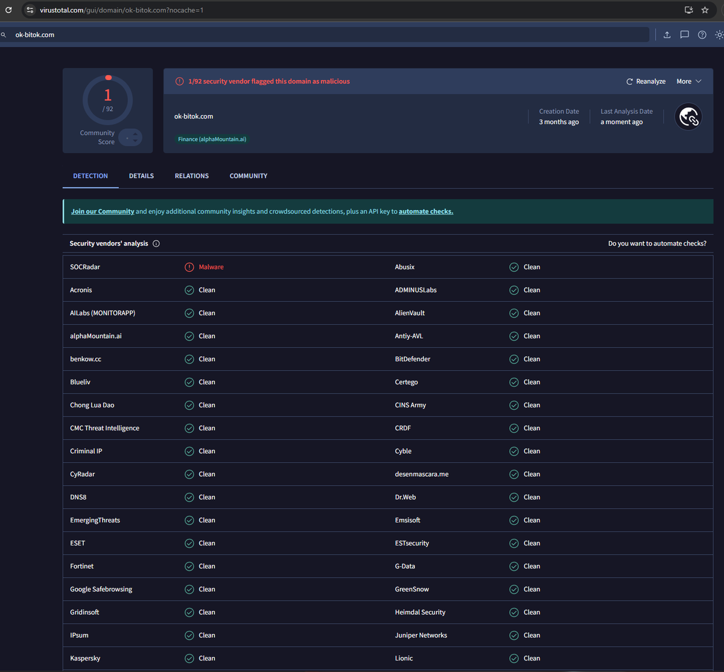
Task: Bookmark this page with the star icon
Action: pyautogui.click(x=705, y=10)
